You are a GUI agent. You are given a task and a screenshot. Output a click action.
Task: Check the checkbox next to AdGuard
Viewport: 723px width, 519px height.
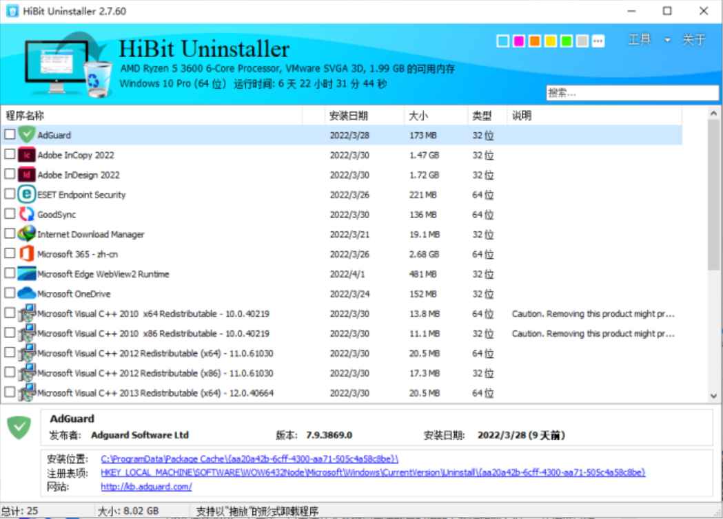tap(10, 135)
